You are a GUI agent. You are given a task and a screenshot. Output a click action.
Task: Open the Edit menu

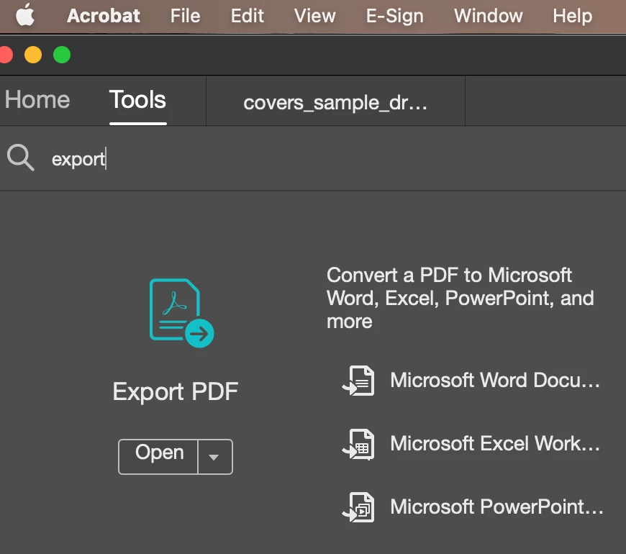[x=247, y=16]
